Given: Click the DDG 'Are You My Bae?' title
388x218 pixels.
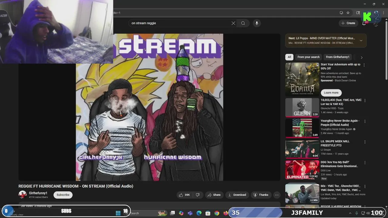Looking at the screenshot, I should (x=339, y=164).
